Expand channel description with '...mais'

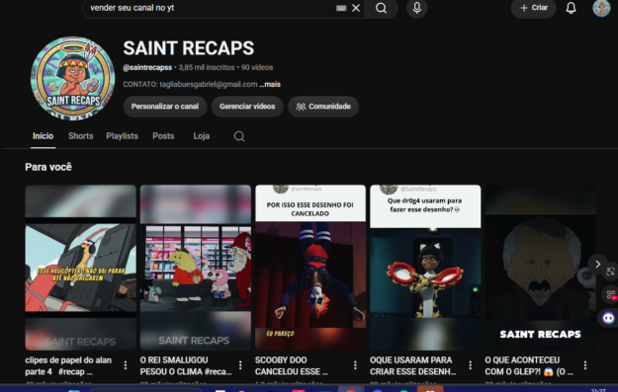coord(270,84)
